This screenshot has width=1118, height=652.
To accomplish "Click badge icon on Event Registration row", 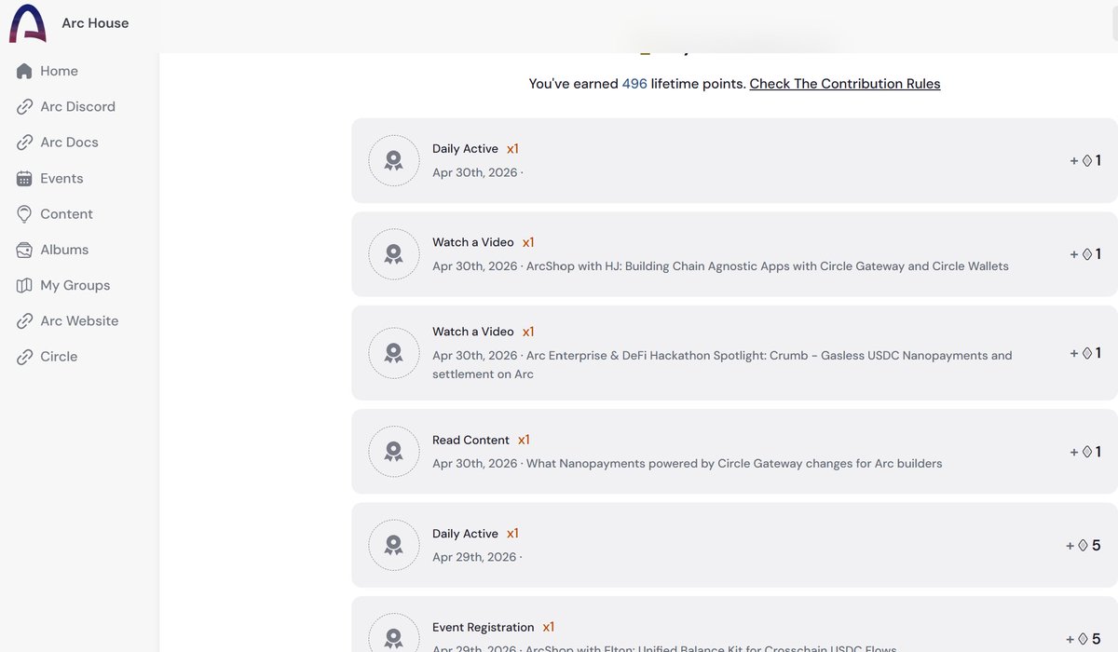I will [x=394, y=636].
